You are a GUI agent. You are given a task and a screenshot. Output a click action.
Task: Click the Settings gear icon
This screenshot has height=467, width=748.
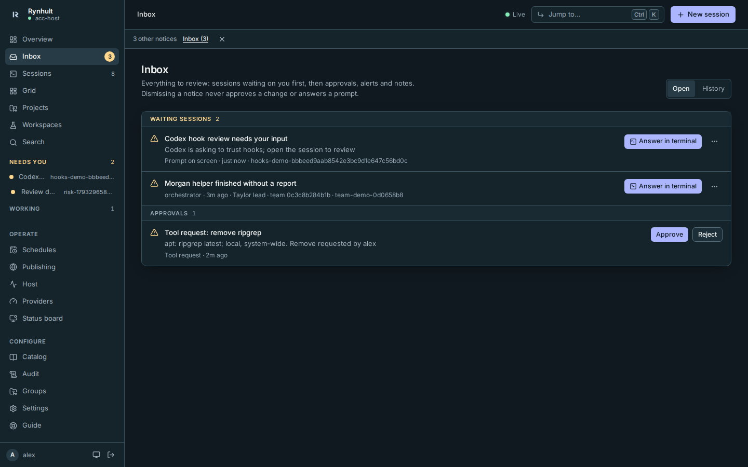[13, 408]
